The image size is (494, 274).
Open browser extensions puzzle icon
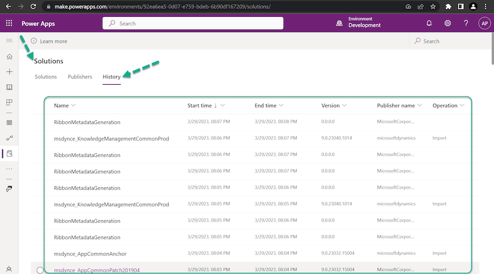click(x=448, y=6)
